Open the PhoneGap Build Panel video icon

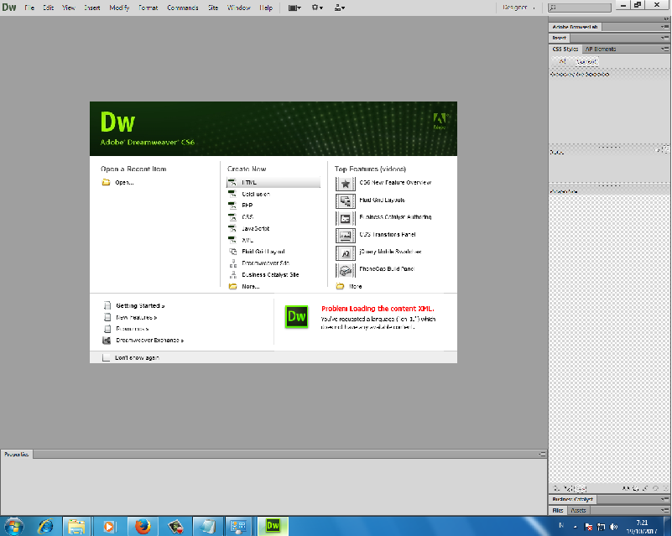coord(345,270)
